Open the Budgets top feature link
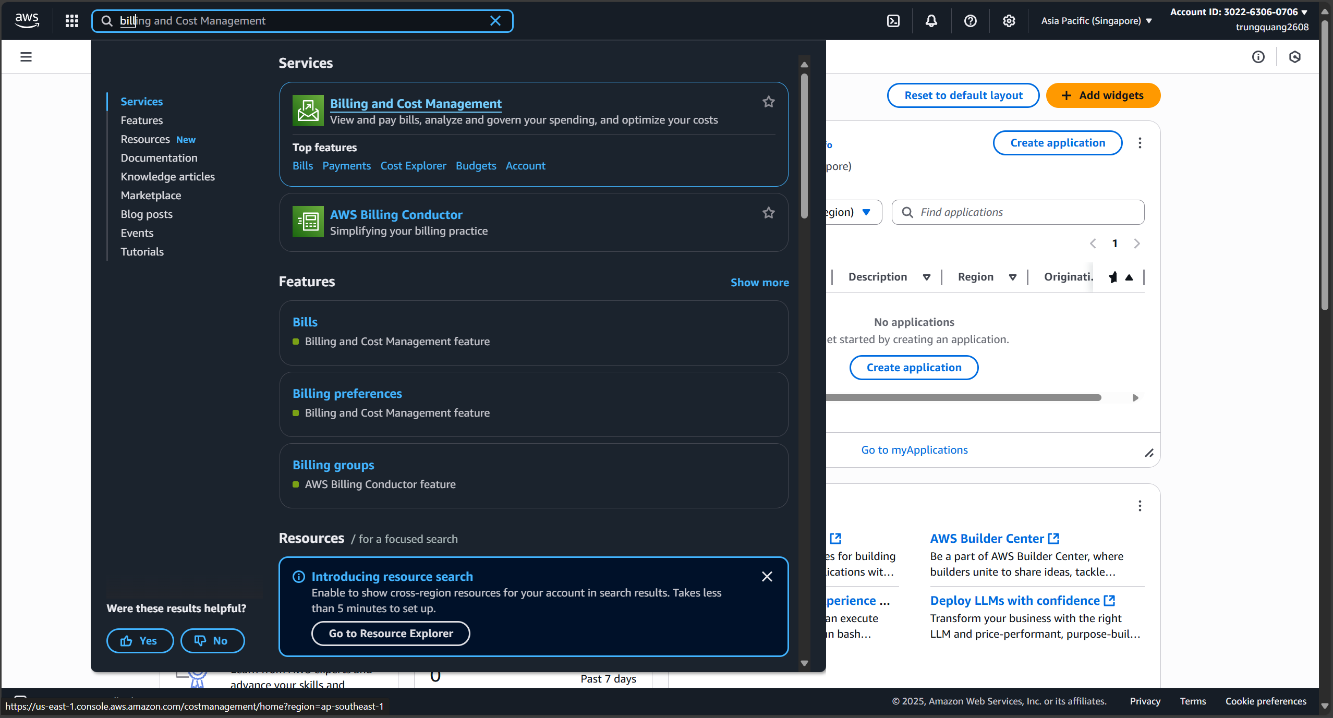 pos(476,166)
